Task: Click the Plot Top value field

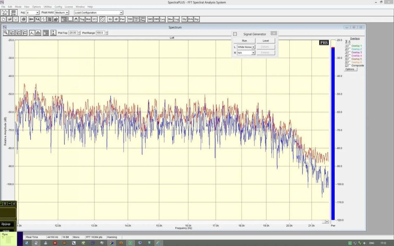Action: click(72, 33)
